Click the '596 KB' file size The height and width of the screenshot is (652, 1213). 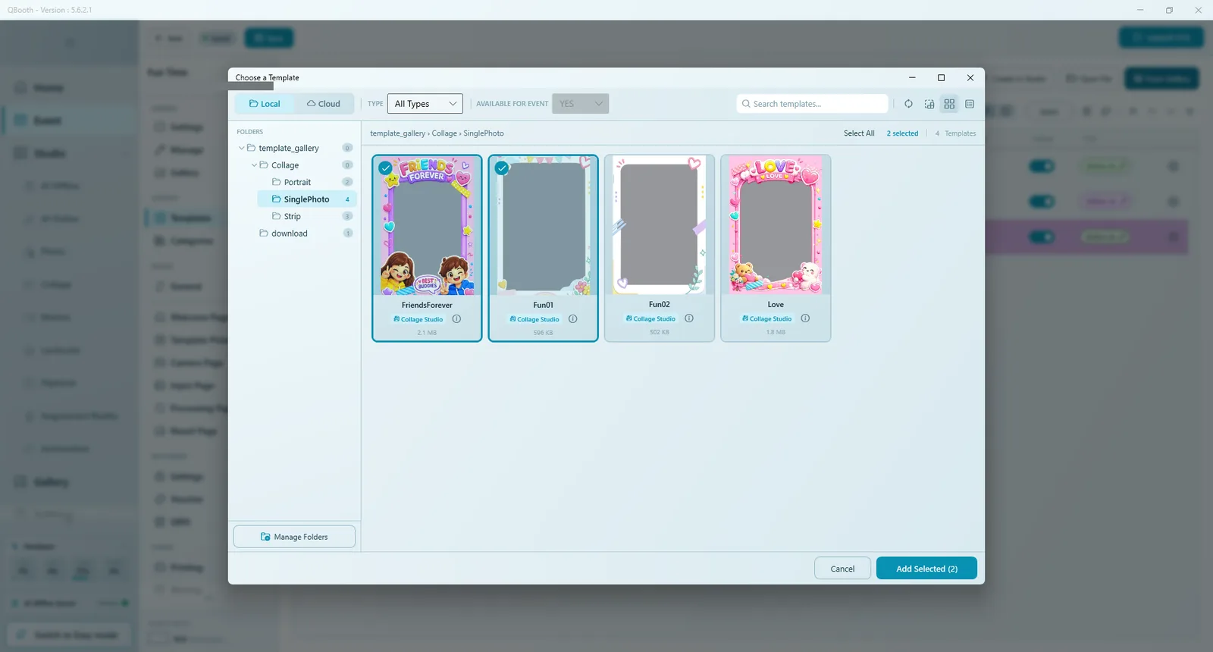[544, 333]
